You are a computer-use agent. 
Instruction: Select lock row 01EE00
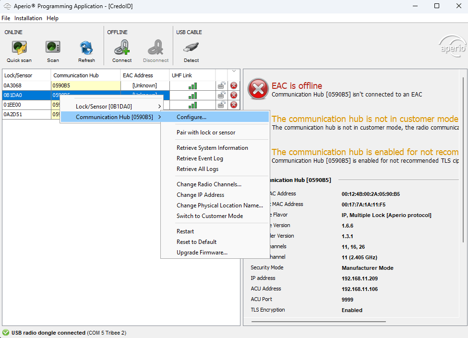(26, 105)
